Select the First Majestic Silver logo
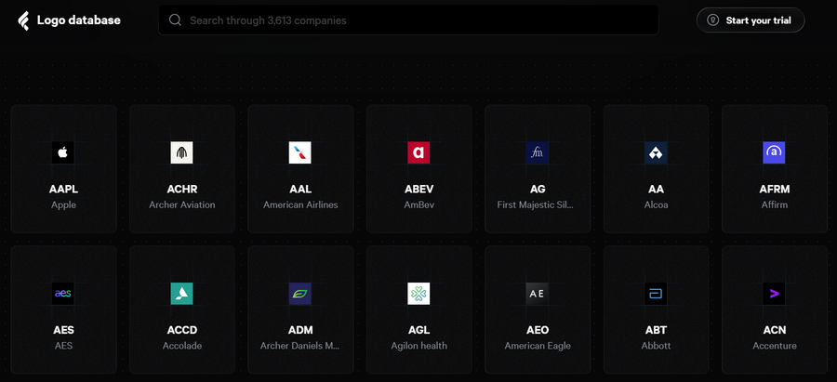Viewport: 837px width, 382px height. click(538, 152)
